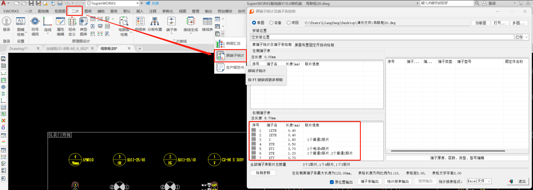Select the 连线 wire drawing tool
The height and width of the screenshot is (190, 533).
click(x=47, y=22)
